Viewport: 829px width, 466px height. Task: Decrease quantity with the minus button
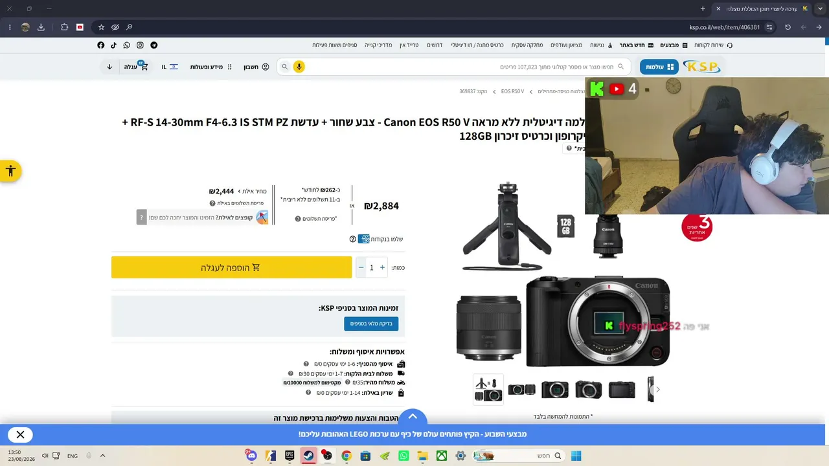click(361, 267)
